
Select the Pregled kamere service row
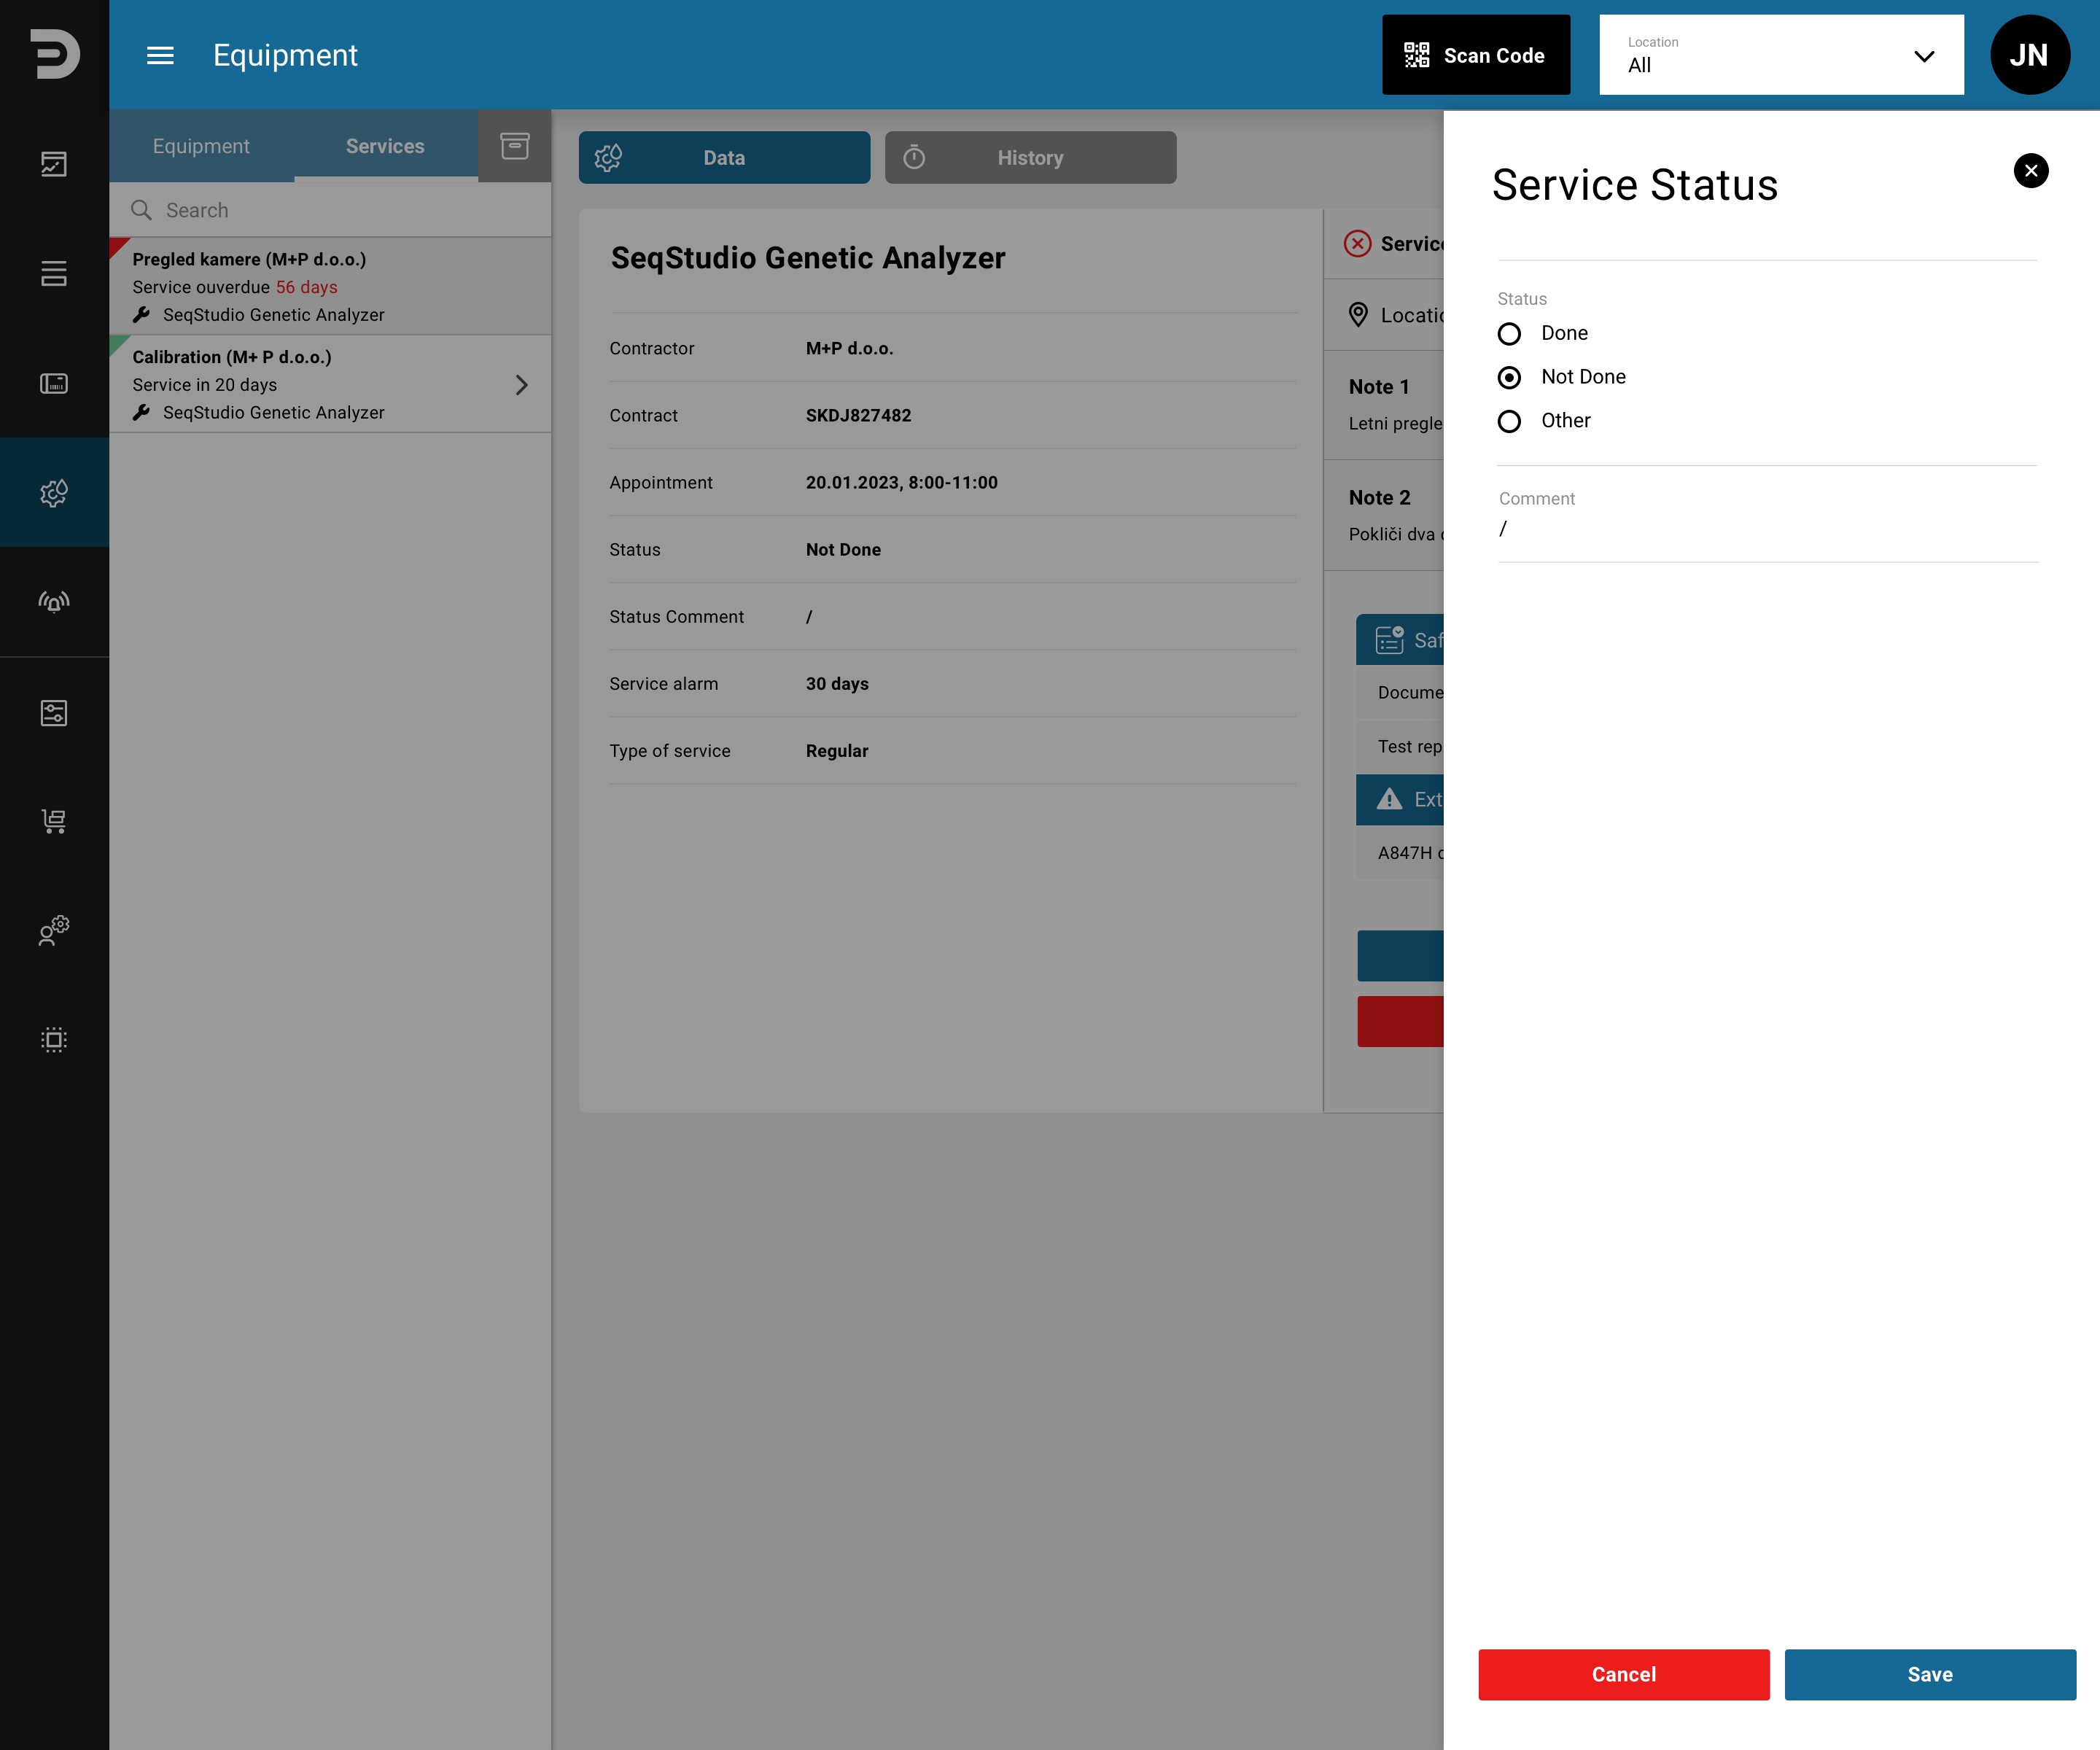pyautogui.click(x=330, y=287)
